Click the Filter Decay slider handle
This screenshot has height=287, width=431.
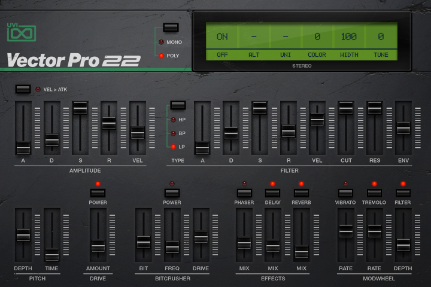pos(231,133)
